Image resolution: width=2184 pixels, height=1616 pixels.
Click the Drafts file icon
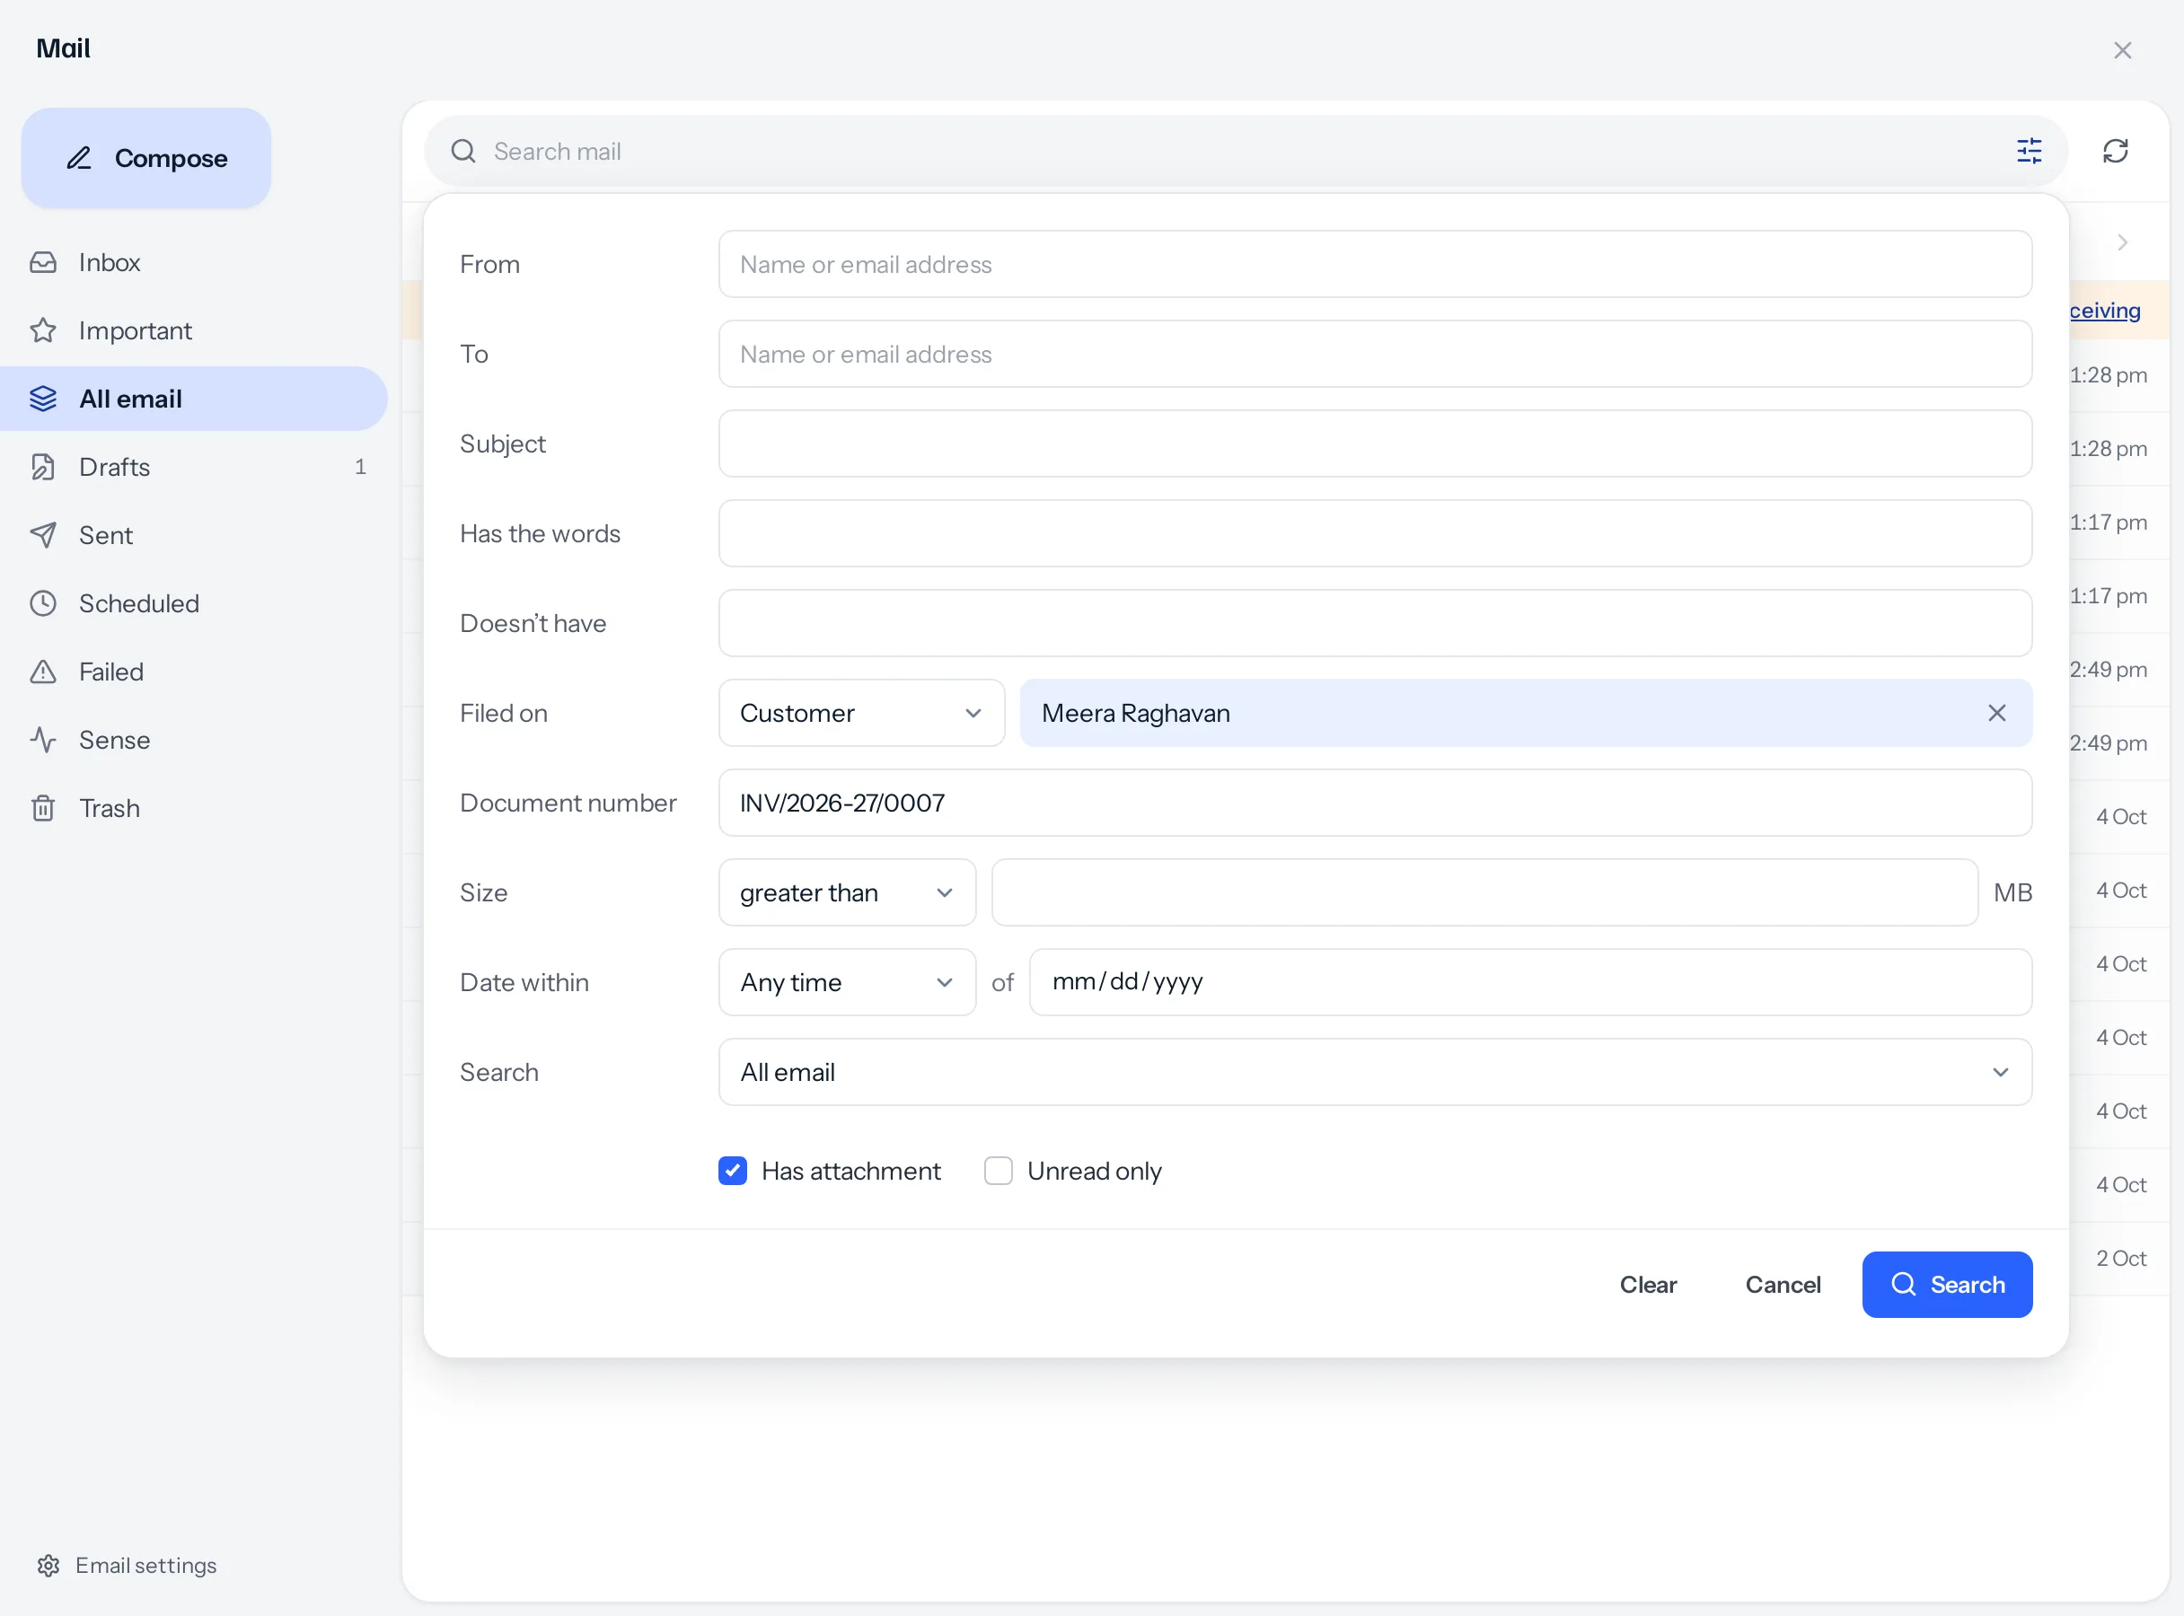[x=43, y=467]
